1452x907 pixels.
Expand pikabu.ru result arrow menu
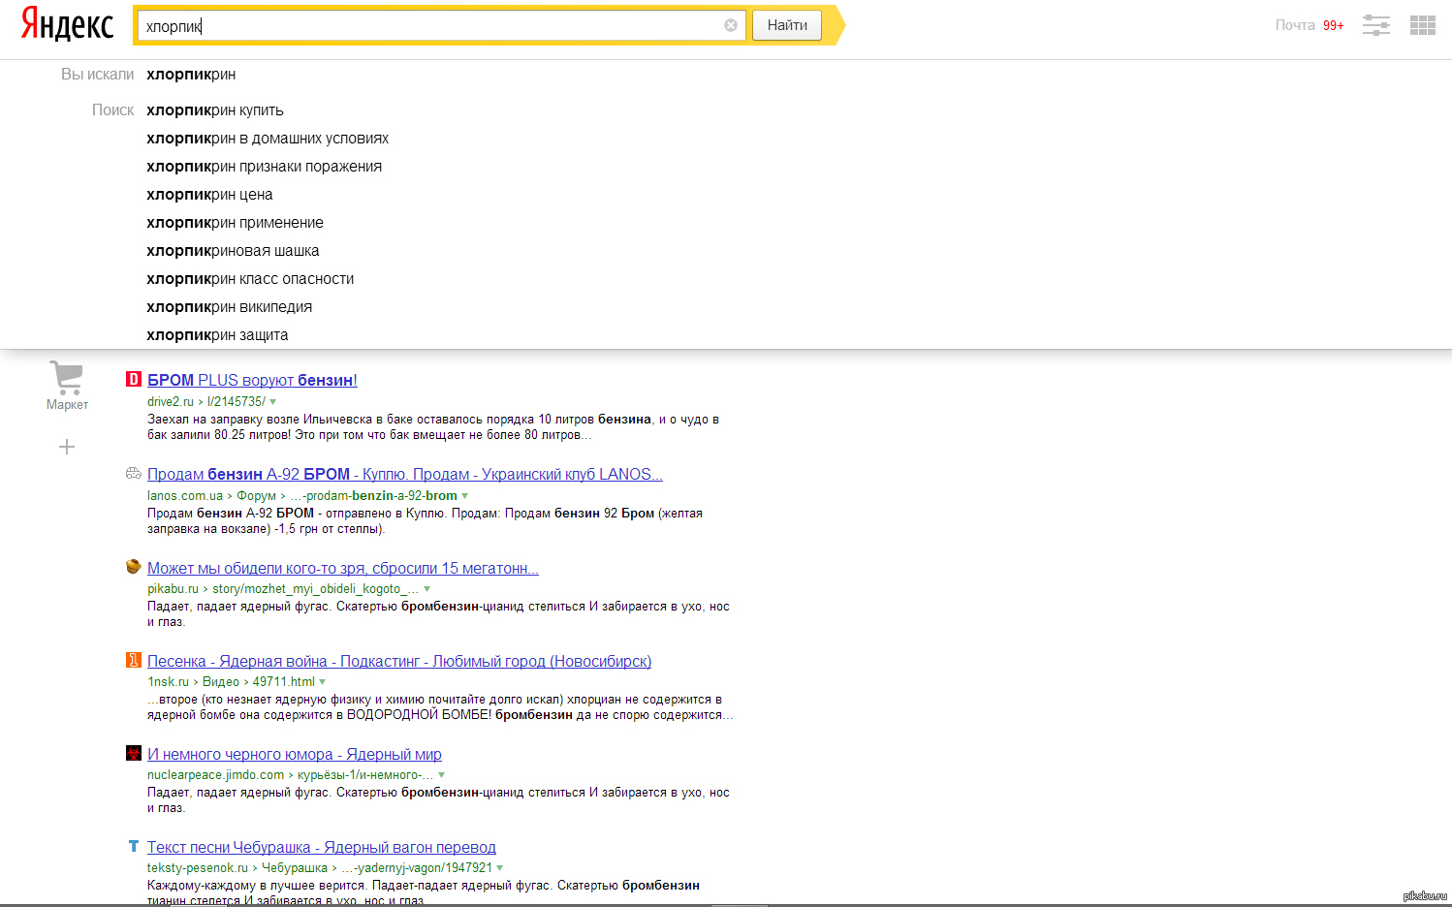coord(427,589)
